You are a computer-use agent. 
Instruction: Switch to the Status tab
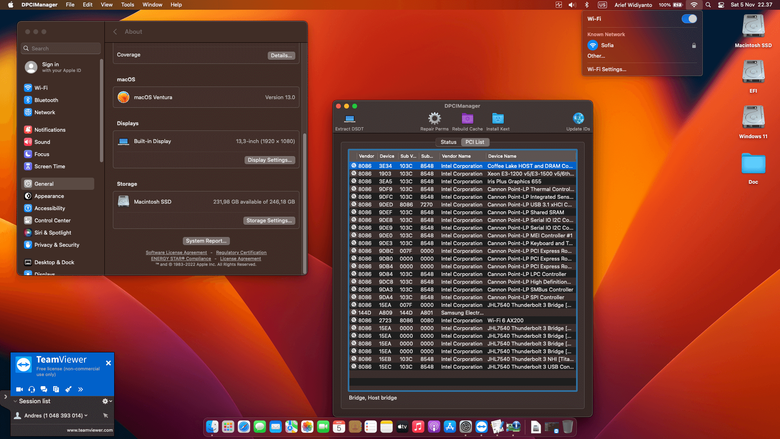point(448,142)
